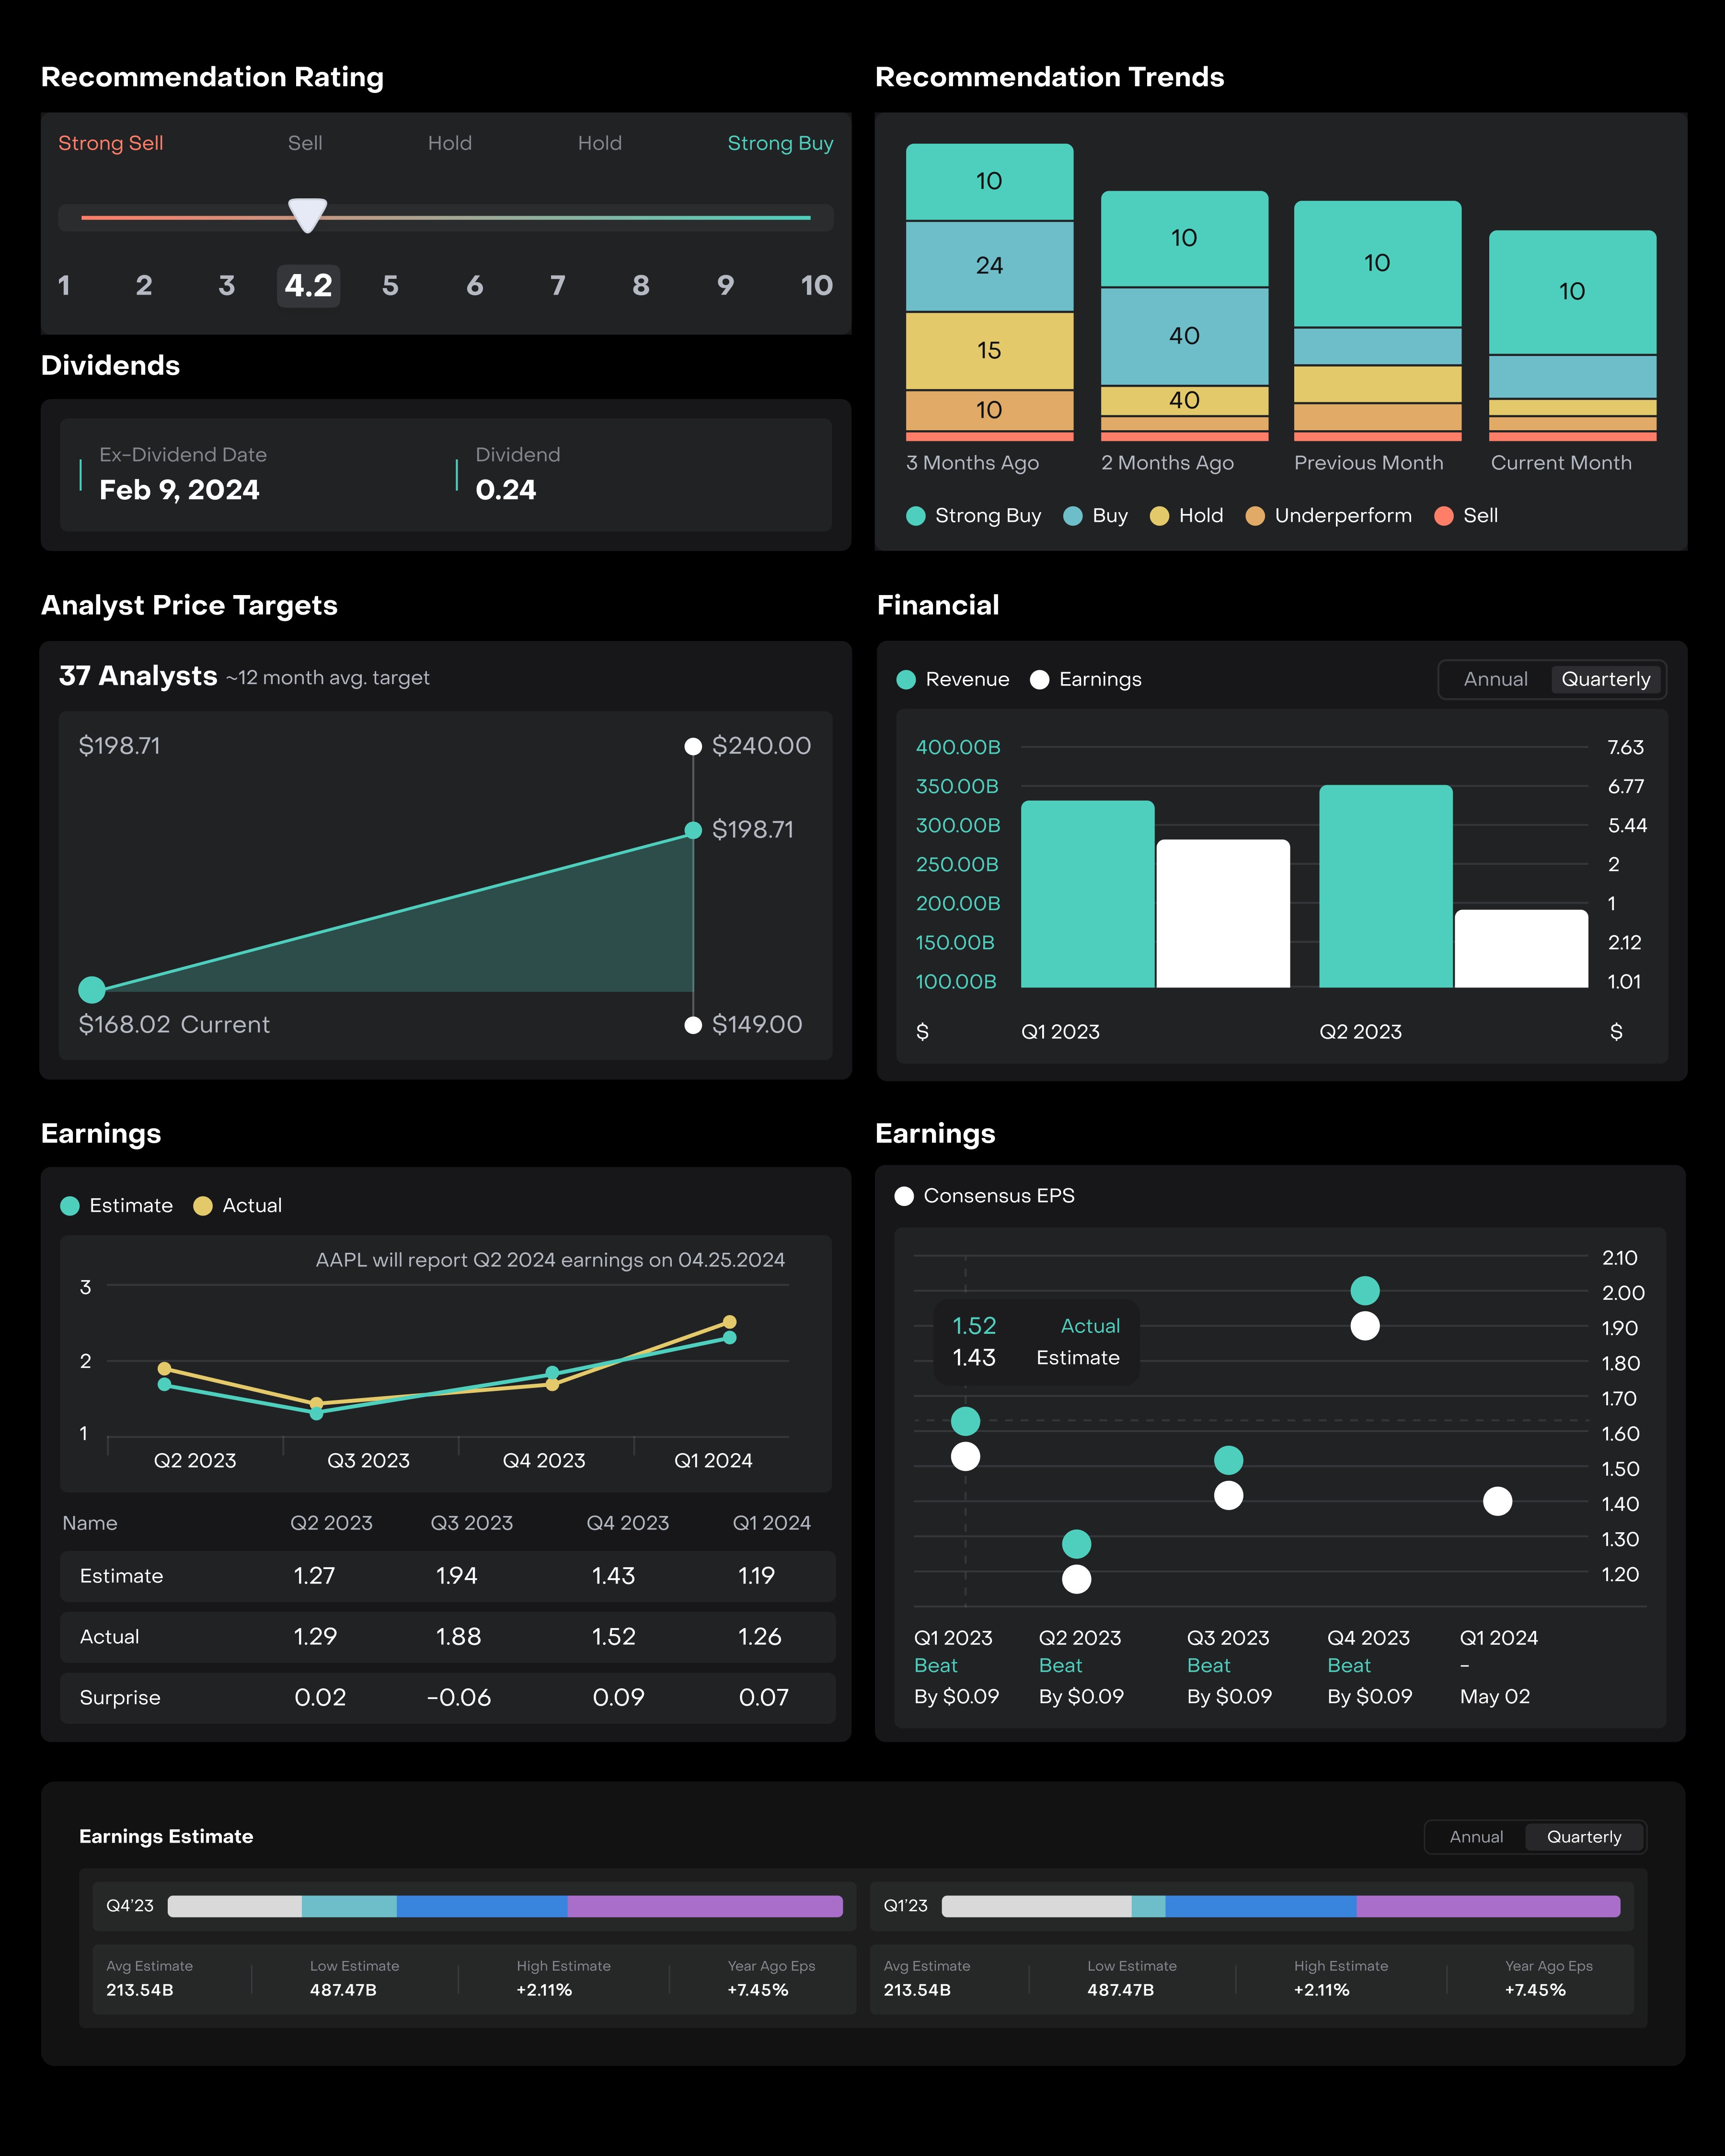
Task: Click the $240.00 high target marker
Action: click(x=692, y=746)
